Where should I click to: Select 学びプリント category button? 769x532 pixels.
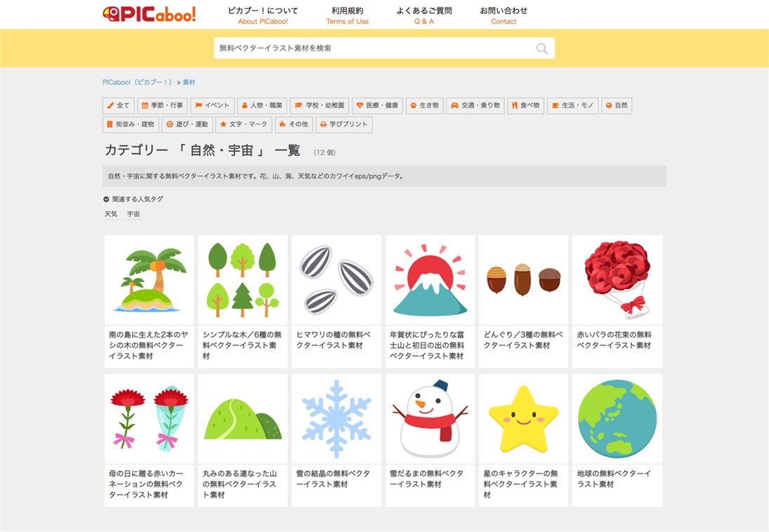pos(344,124)
